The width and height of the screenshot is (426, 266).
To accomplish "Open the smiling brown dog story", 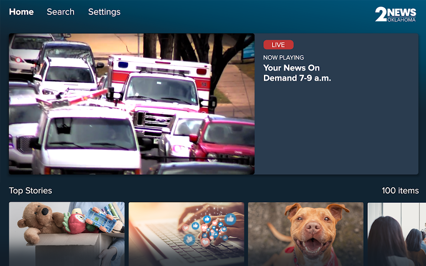I will (x=305, y=234).
